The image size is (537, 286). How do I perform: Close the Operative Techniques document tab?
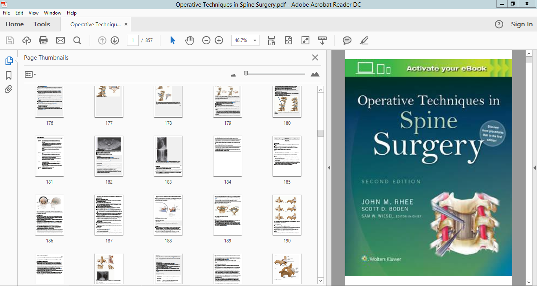coord(126,24)
